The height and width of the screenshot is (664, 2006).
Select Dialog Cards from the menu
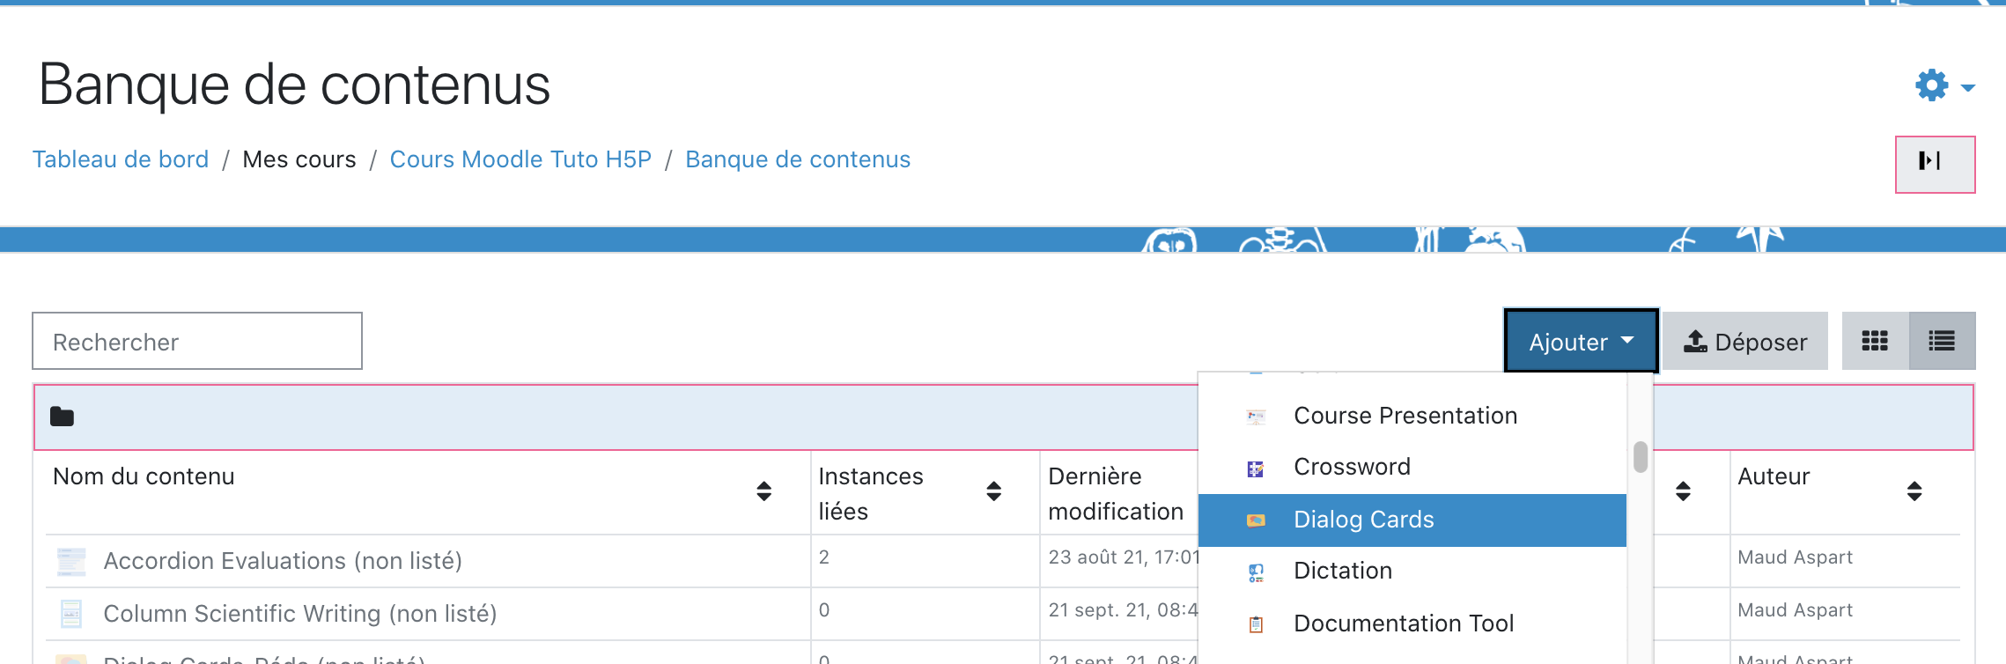coord(1363,520)
